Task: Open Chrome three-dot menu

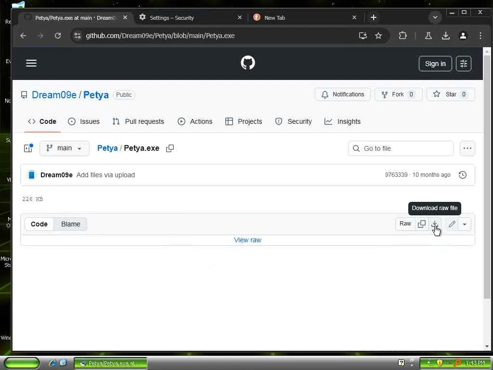Action: (x=480, y=36)
